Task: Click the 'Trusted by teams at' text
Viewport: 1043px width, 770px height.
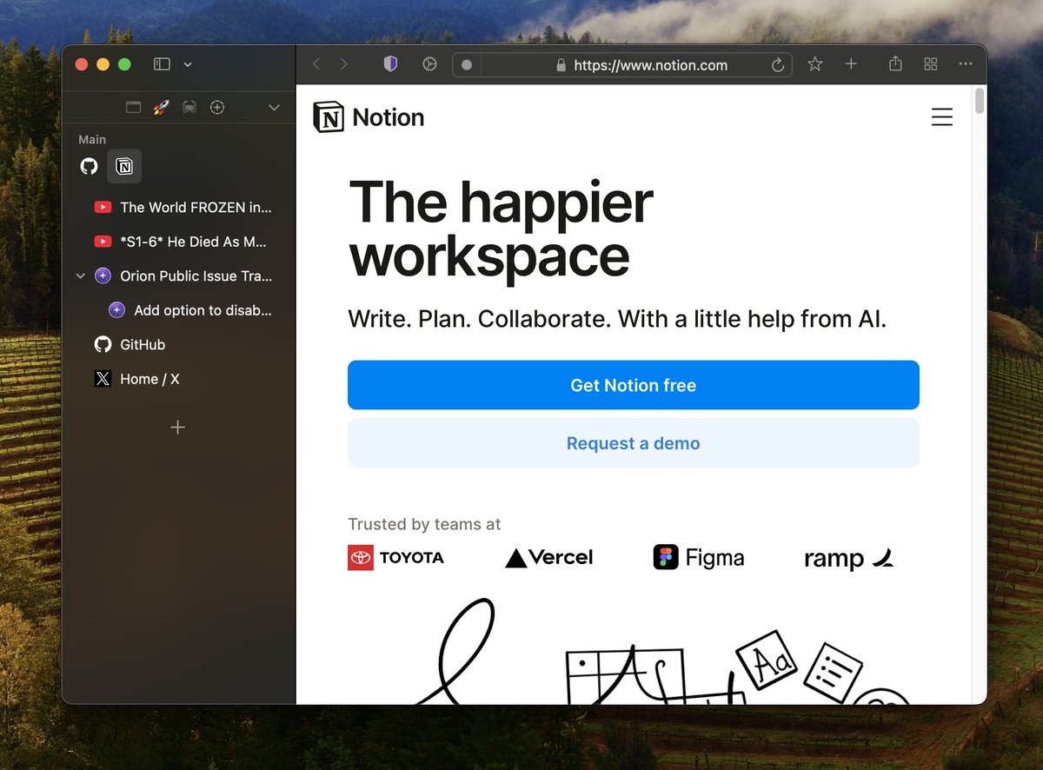Action: tap(424, 524)
